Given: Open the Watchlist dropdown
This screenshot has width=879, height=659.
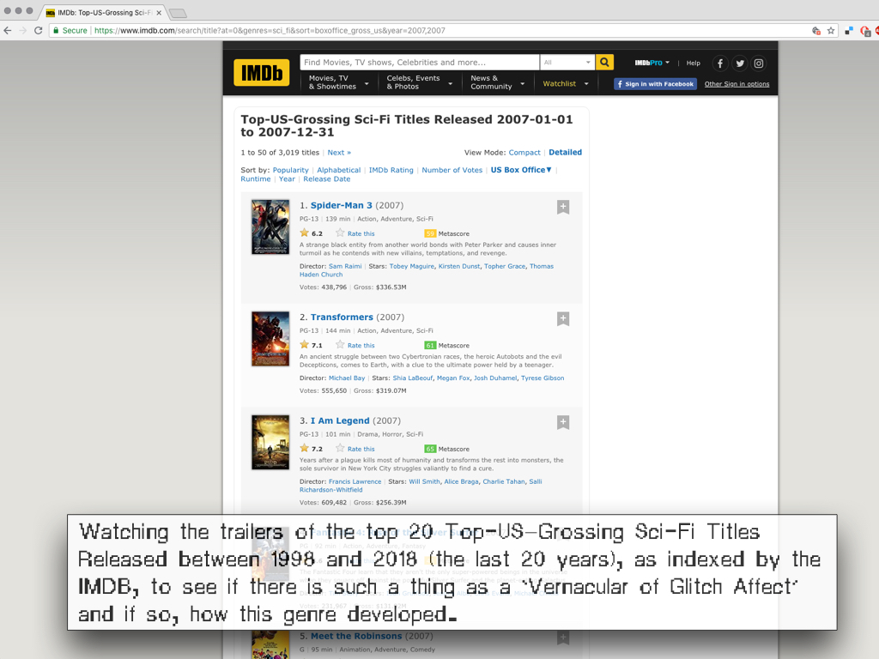Looking at the screenshot, I should point(565,83).
